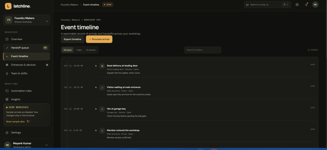
Task: Click DEMO tag on Van at garage row
Action: [x=313, y=108]
